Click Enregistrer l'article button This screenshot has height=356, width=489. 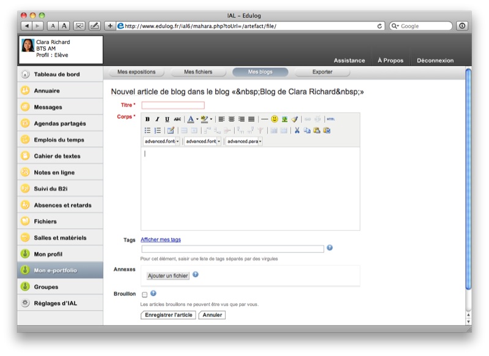[168, 315]
